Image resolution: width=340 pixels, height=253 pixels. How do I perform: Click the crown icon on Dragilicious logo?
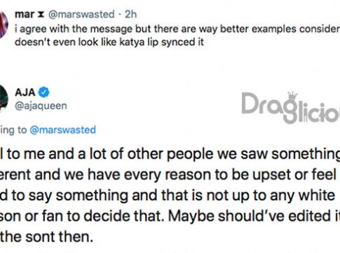pos(292,96)
